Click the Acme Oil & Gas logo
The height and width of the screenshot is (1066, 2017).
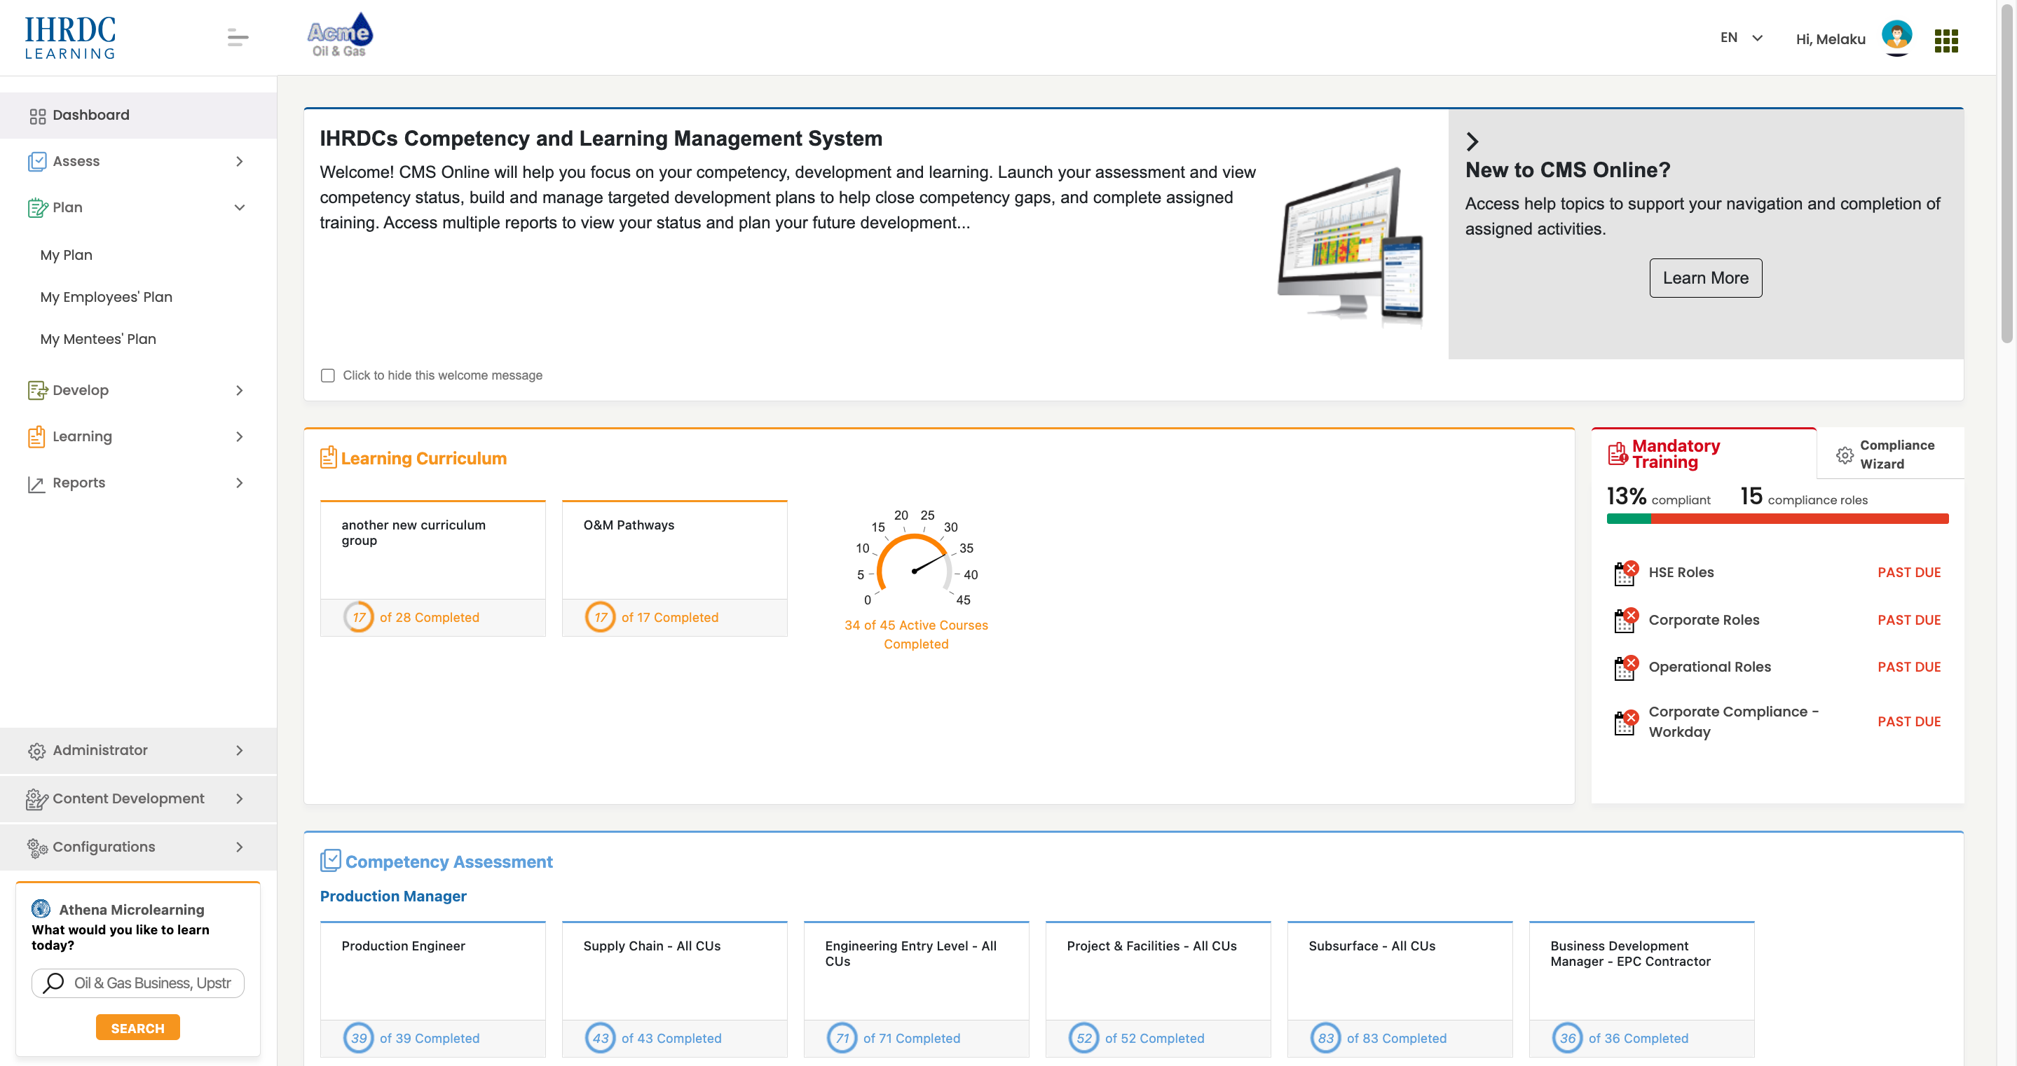coord(340,35)
